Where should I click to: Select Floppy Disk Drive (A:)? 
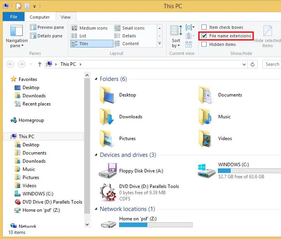(131, 171)
